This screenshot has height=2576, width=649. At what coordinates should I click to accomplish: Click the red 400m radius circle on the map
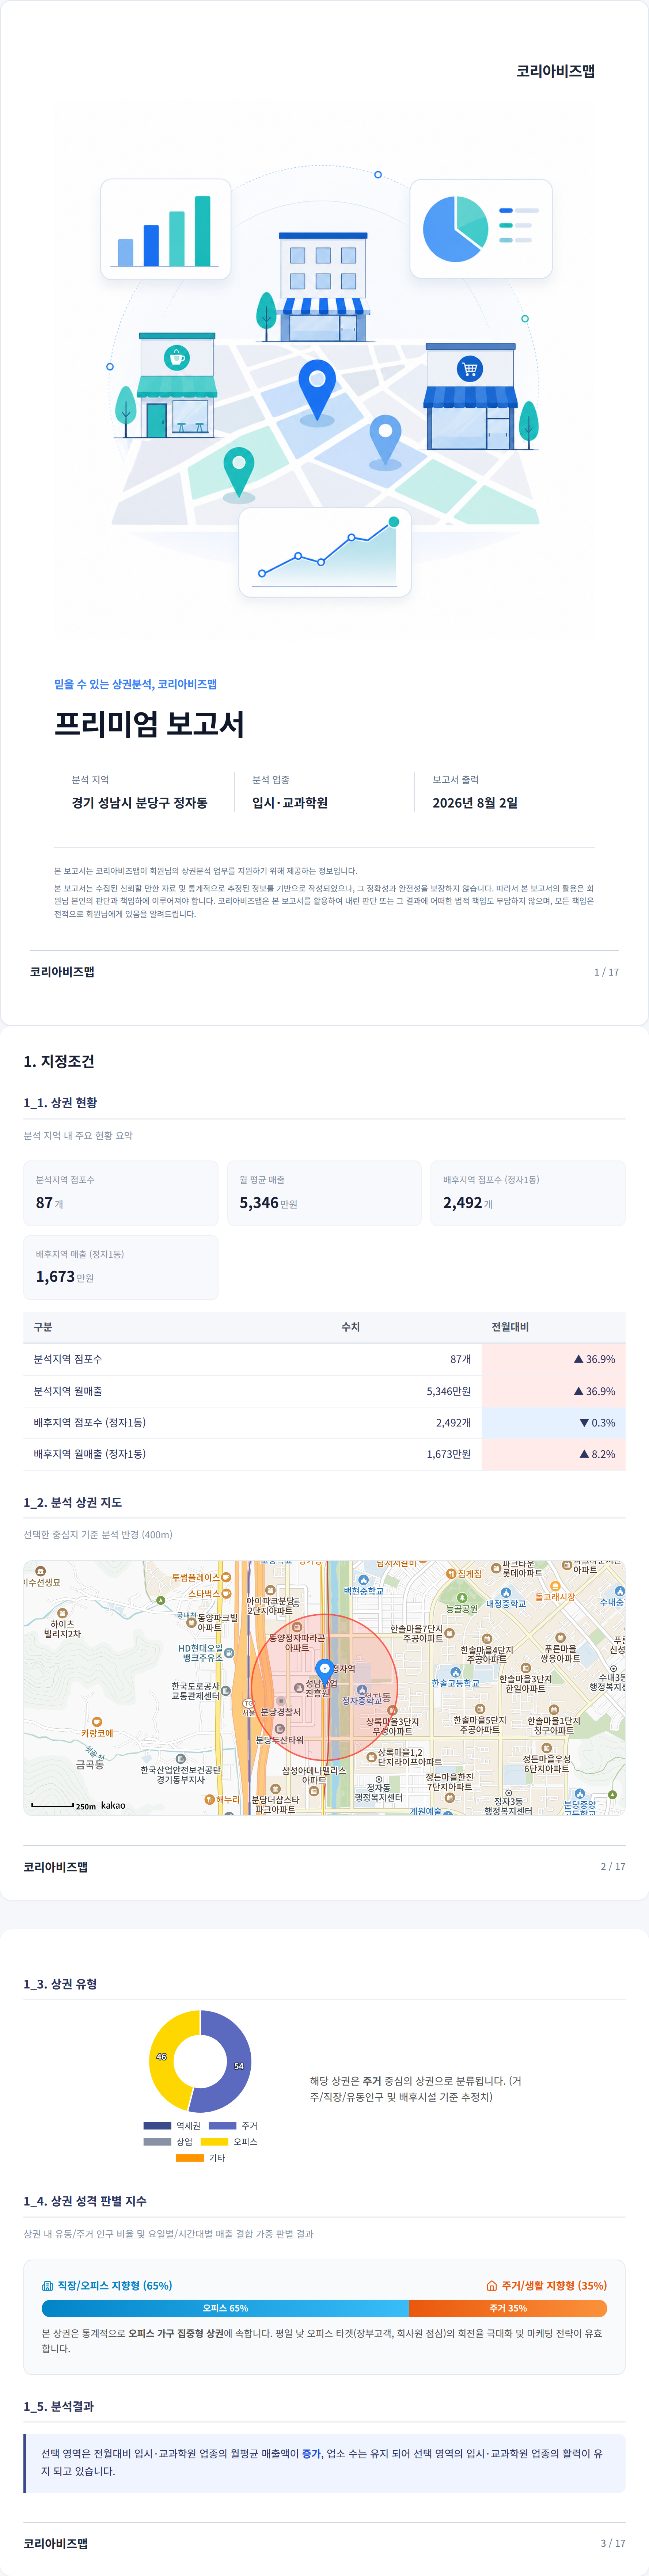324,1687
